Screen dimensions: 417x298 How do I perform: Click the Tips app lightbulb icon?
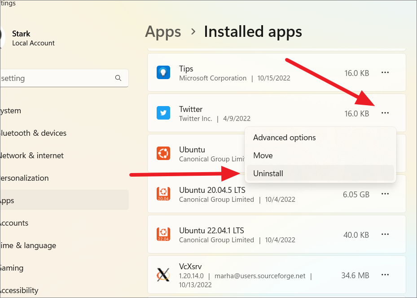(x=163, y=72)
